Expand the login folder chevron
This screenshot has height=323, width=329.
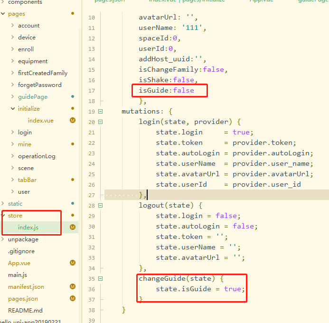tap(13, 132)
